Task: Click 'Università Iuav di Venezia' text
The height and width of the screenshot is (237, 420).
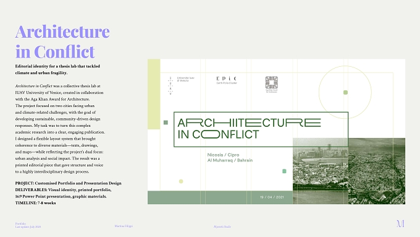Action: tap(186, 79)
